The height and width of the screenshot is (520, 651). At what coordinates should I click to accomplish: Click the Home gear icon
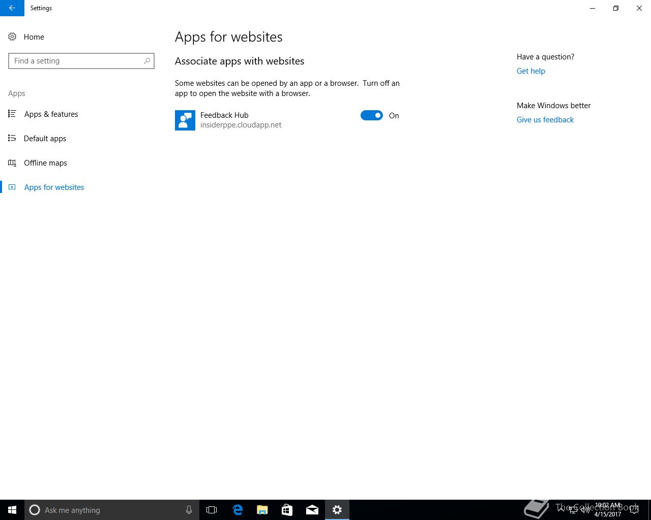[12, 37]
